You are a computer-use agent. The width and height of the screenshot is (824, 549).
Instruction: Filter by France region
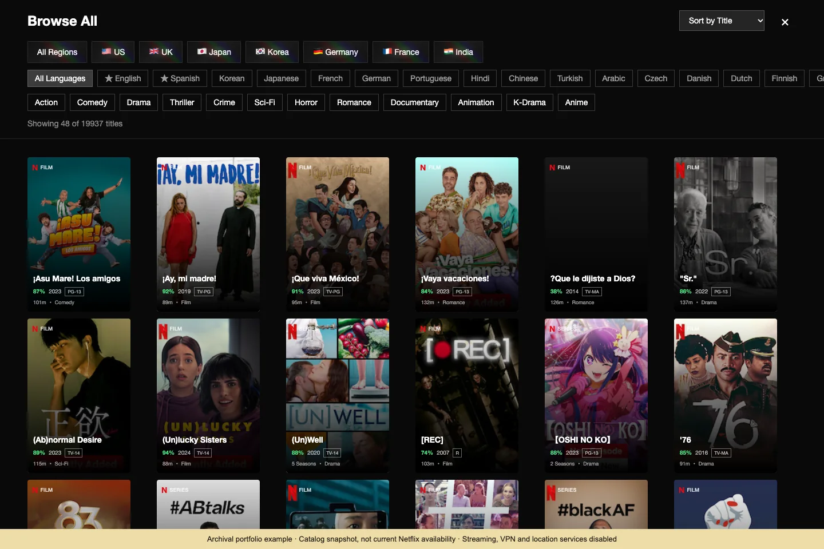click(401, 52)
